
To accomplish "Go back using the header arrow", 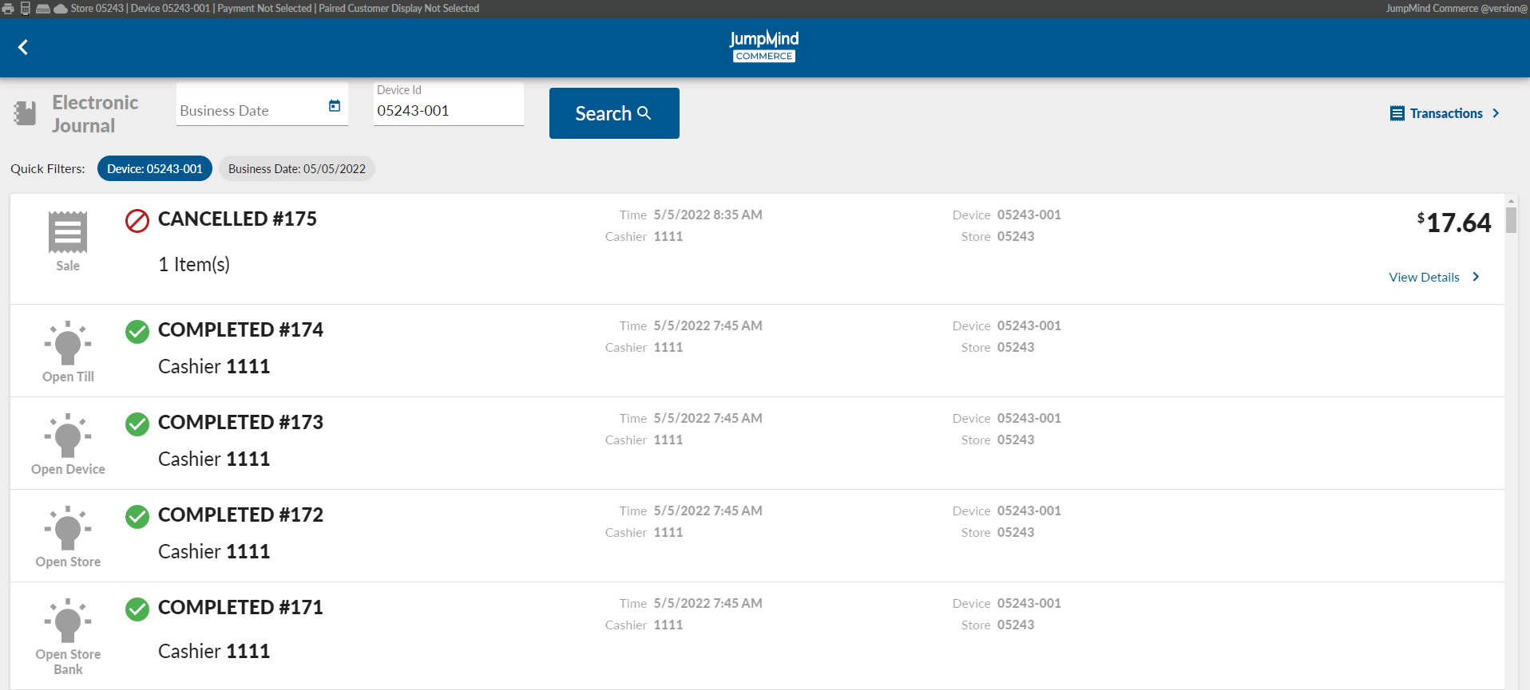I will pyautogui.click(x=23, y=48).
